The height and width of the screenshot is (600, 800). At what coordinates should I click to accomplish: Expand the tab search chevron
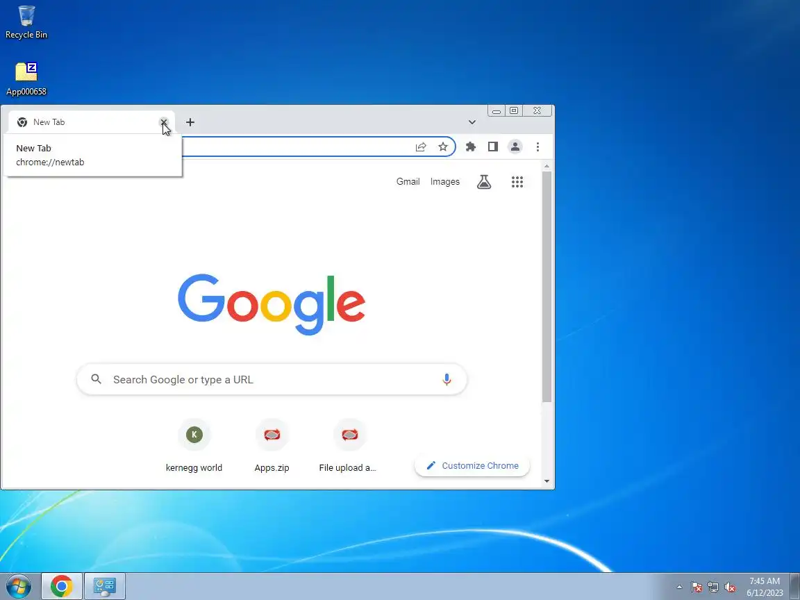[472, 122]
